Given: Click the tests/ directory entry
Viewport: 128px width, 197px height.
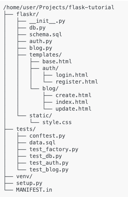Looking at the screenshot, I should tap(26, 129).
